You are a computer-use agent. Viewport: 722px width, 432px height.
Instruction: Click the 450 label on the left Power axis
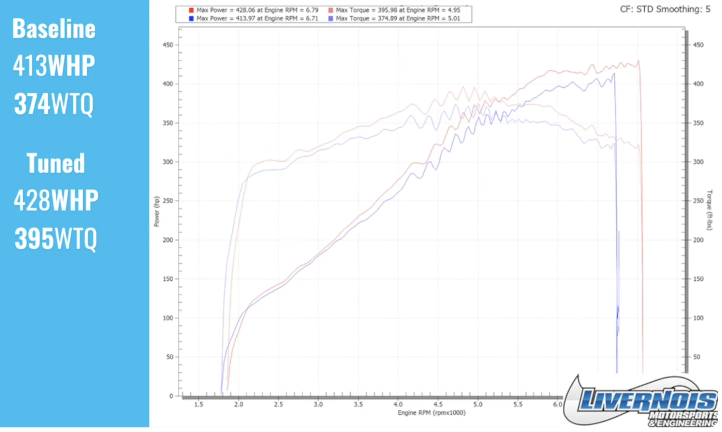pyautogui.click(x=168, y=45)
